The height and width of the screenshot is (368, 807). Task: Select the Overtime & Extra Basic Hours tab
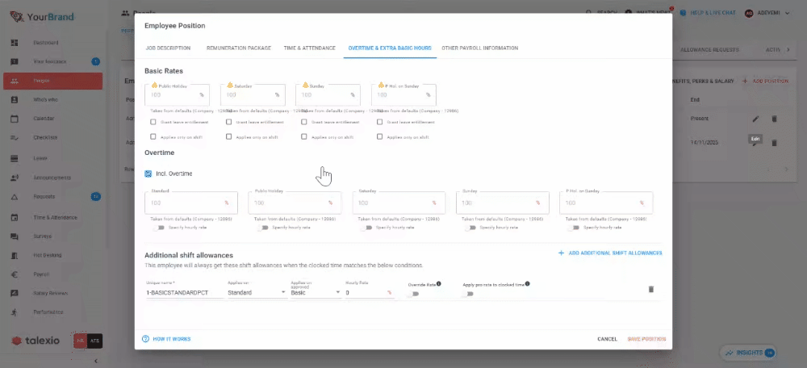coord(390,48)
